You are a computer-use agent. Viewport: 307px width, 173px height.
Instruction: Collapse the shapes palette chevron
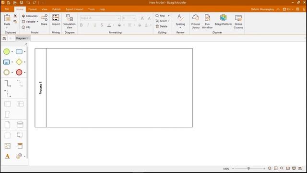pyautogui.click(x=26, y=44)
